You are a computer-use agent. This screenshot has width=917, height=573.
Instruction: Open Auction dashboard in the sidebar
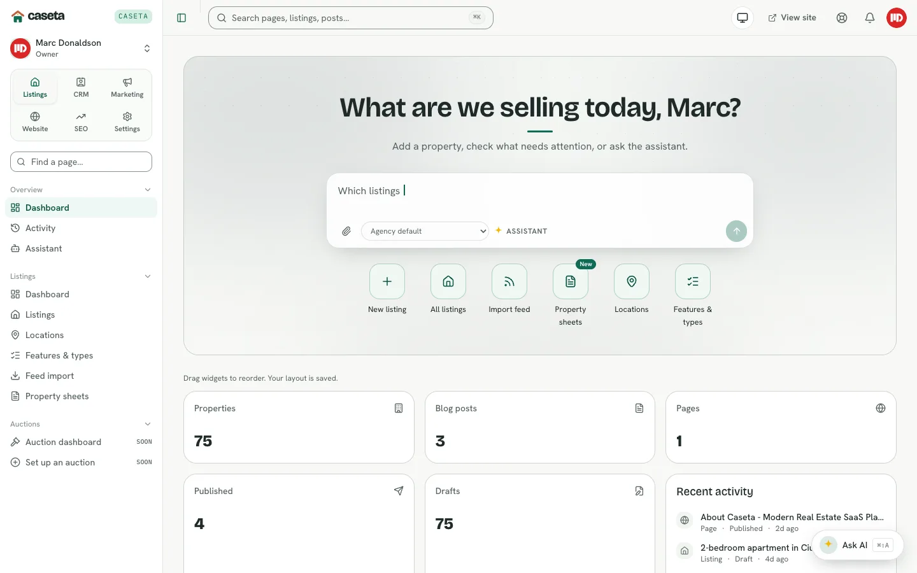click(81, 442)
